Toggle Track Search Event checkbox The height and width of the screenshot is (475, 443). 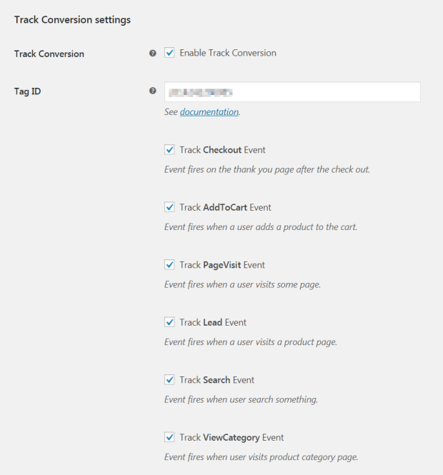coord(169,379)
